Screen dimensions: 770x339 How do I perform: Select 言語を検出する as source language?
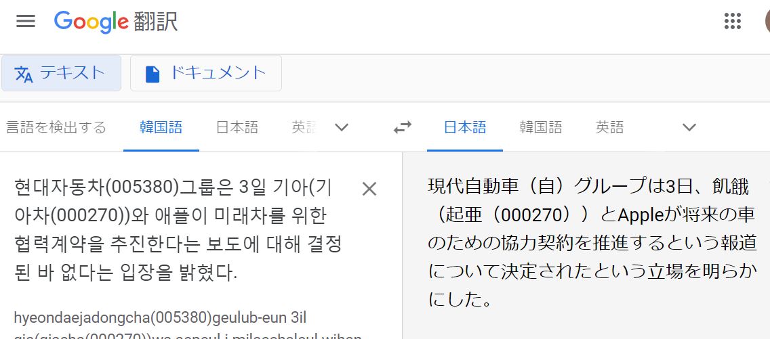coord(56,127)
